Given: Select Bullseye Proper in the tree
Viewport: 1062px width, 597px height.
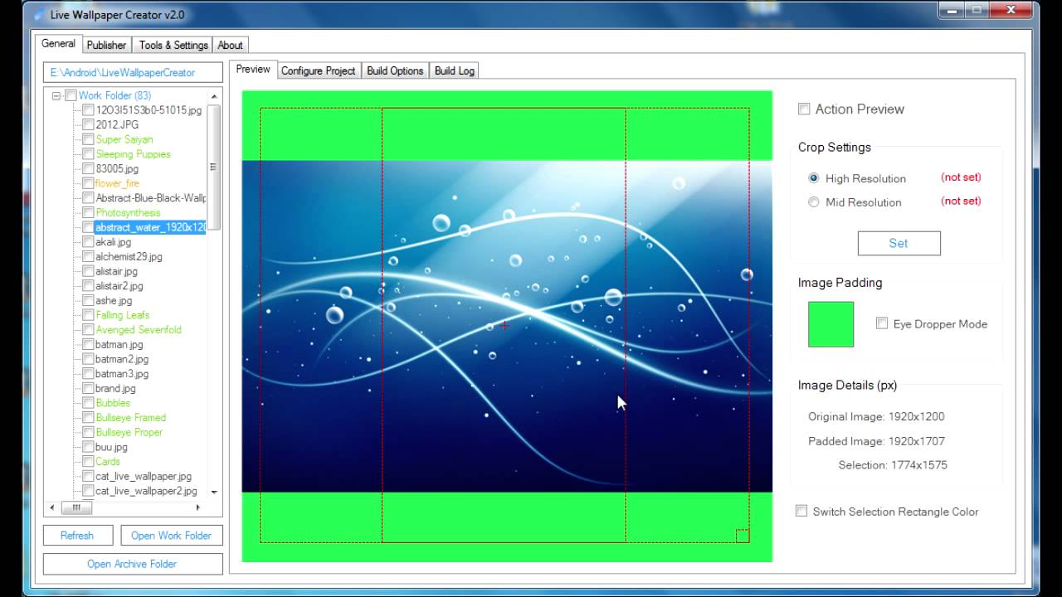Looking at the screenshot, I should point(129,432).
